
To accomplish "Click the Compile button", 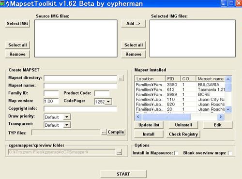I will (116, 132).
